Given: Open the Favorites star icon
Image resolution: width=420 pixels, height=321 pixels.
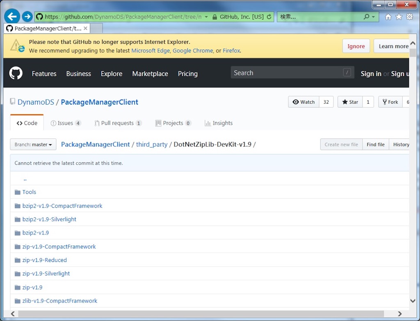Looking at the screenshot, I should (x=399, y=17).
